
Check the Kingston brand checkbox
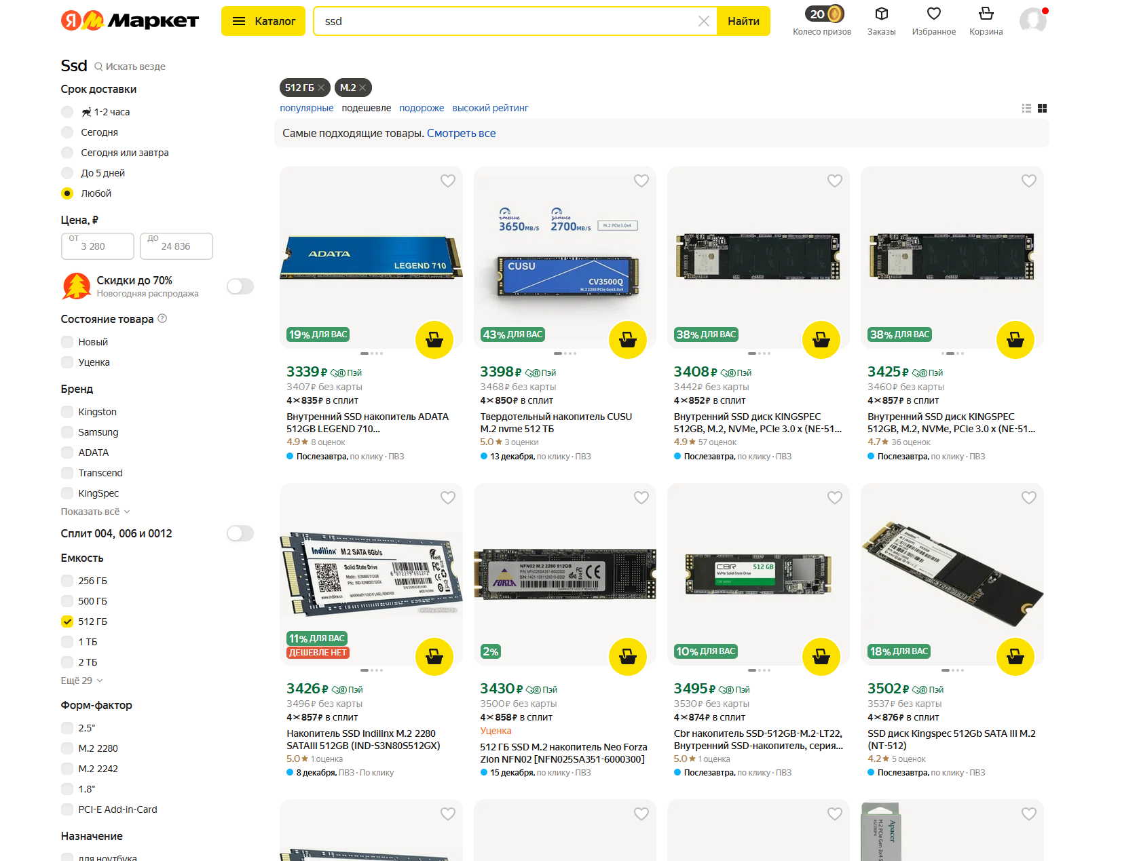pos(67,412)
